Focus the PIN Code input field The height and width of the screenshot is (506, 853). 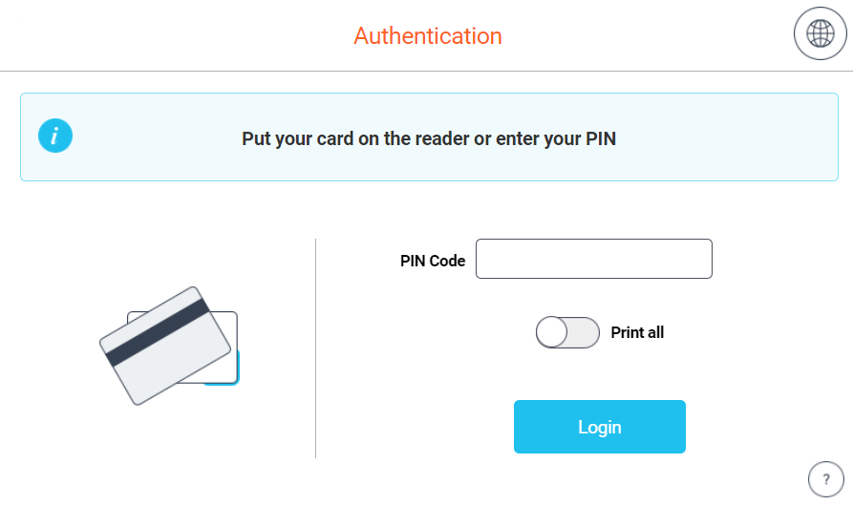pos(593,259)
